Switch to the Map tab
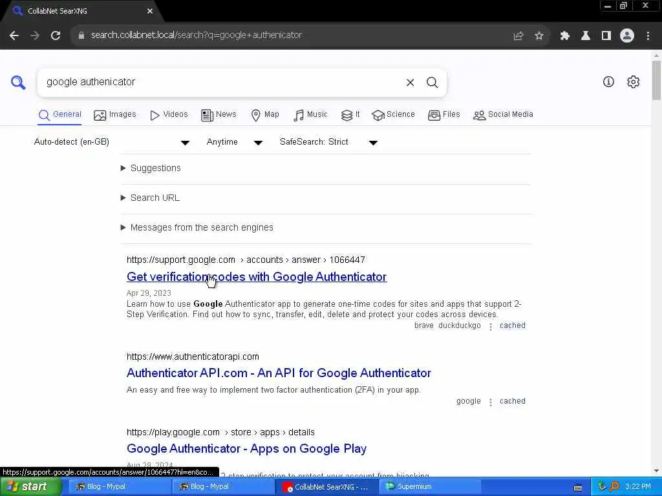 click(x=265, y=115)
